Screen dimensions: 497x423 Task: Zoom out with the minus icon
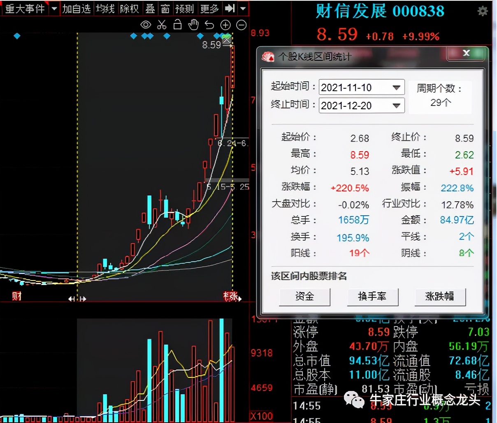coord(241,25)
